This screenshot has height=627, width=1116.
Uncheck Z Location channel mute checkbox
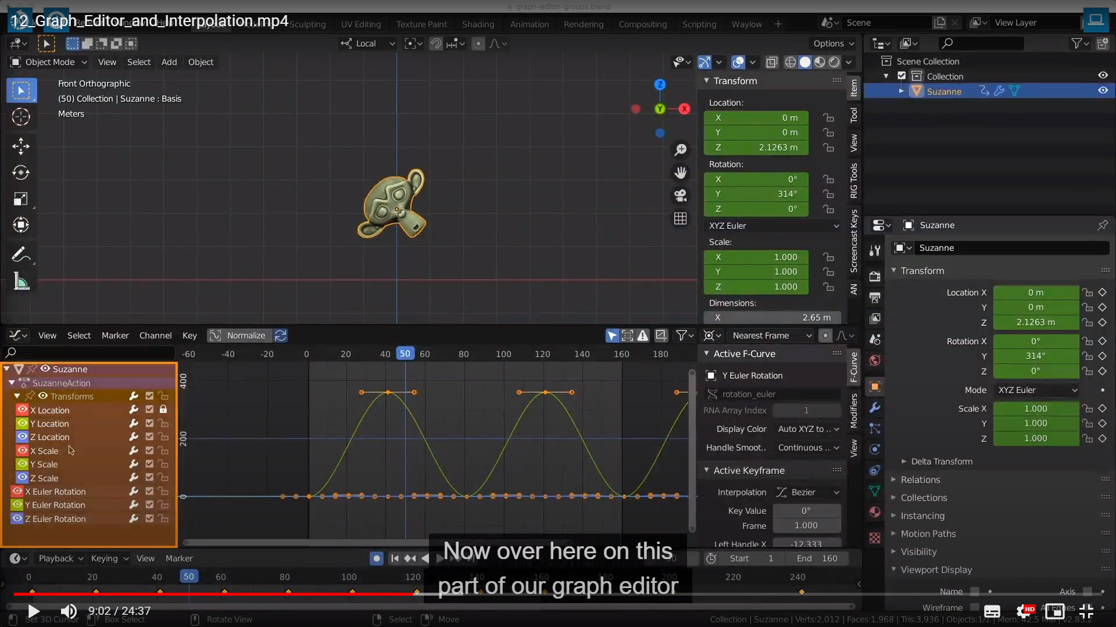[x=149, y=437]
